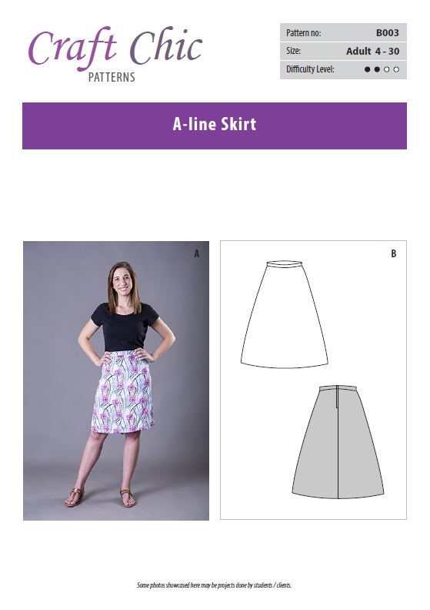This screenshot has width=430, height=610.
Task: Click the footnote about student photos
Action: (214, 585)
